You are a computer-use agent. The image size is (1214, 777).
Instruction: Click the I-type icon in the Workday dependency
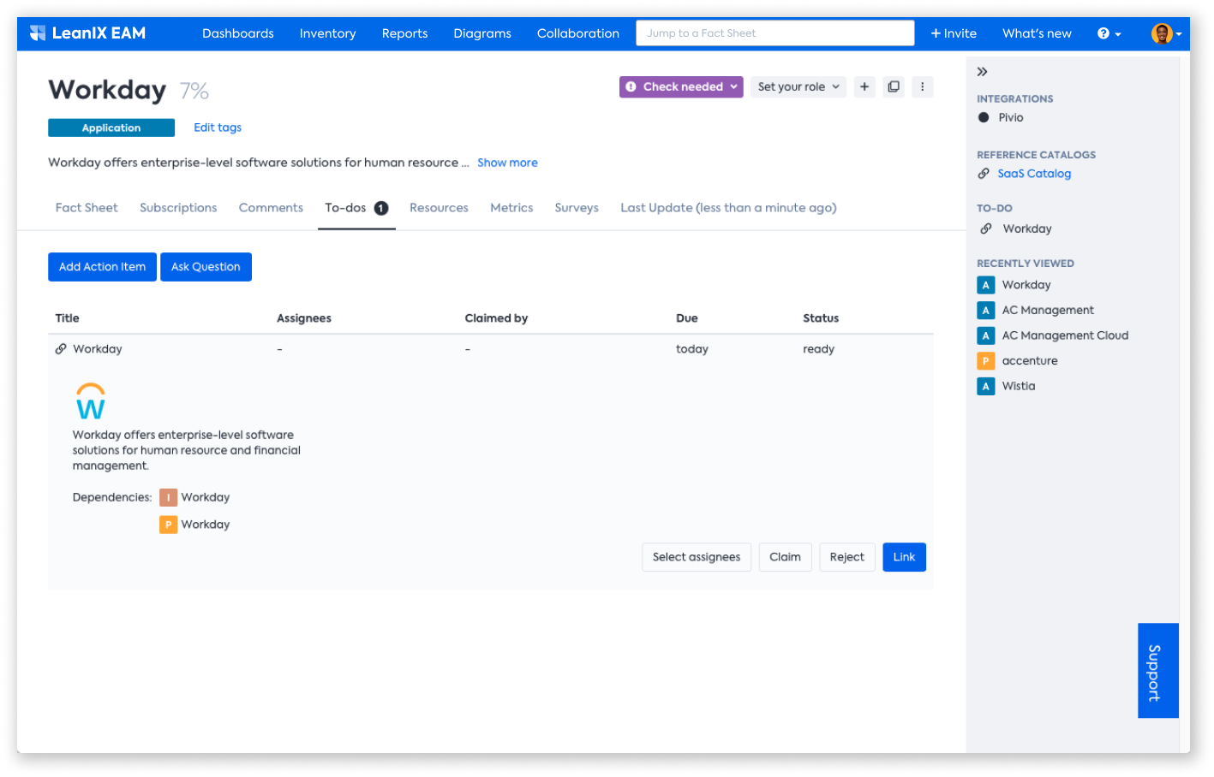tap(169, 497)
